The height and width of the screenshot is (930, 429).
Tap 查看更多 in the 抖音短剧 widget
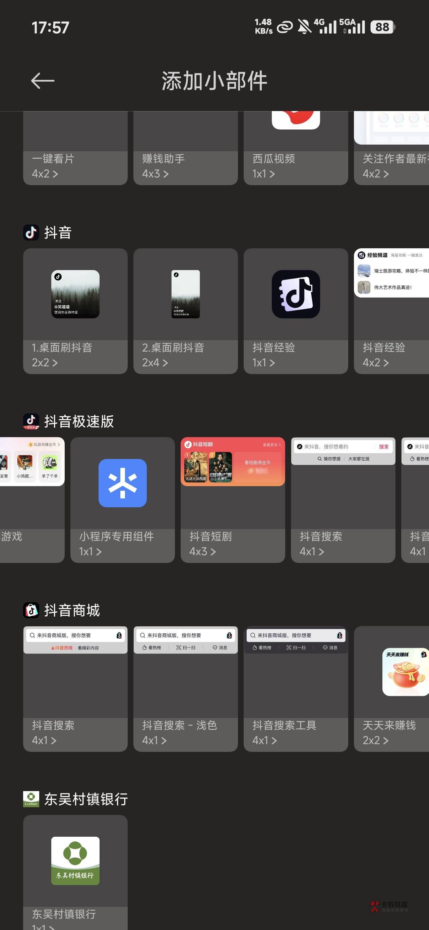(271, 445)
